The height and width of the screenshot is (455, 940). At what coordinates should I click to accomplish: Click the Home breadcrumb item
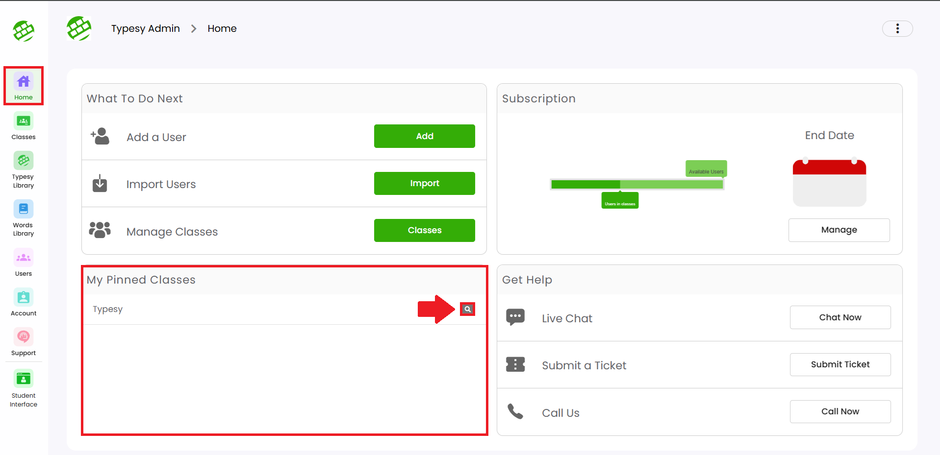tap(222, 29)
